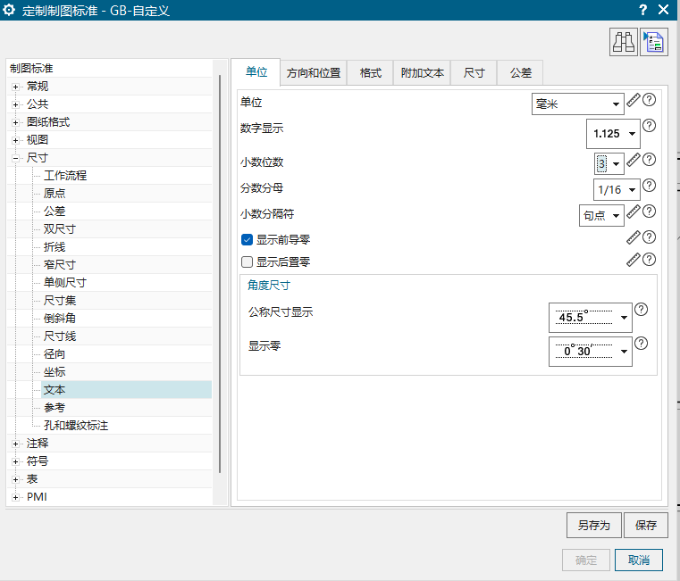Viewport: 680px width, 581px height.
Task: Click the disabled 确定 button
Action: 586,560
